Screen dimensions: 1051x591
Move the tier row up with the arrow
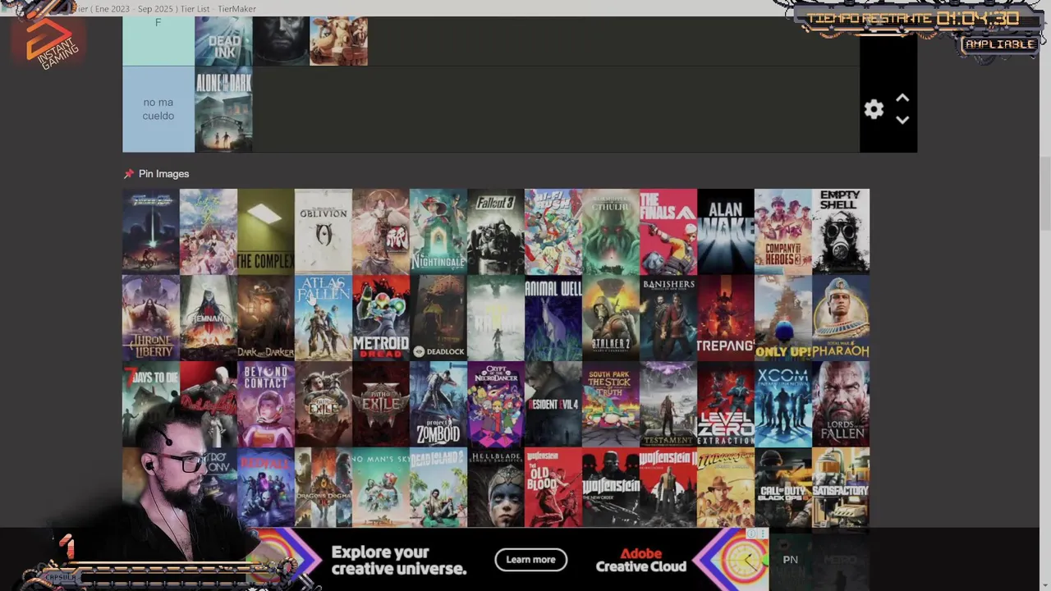(x=902, y=98)
